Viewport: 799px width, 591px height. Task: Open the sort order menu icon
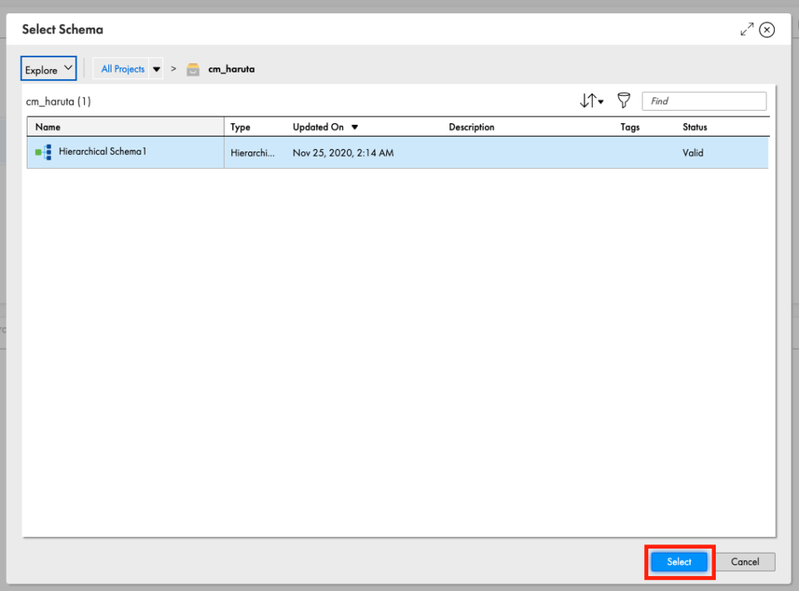[x=591, y=101]
